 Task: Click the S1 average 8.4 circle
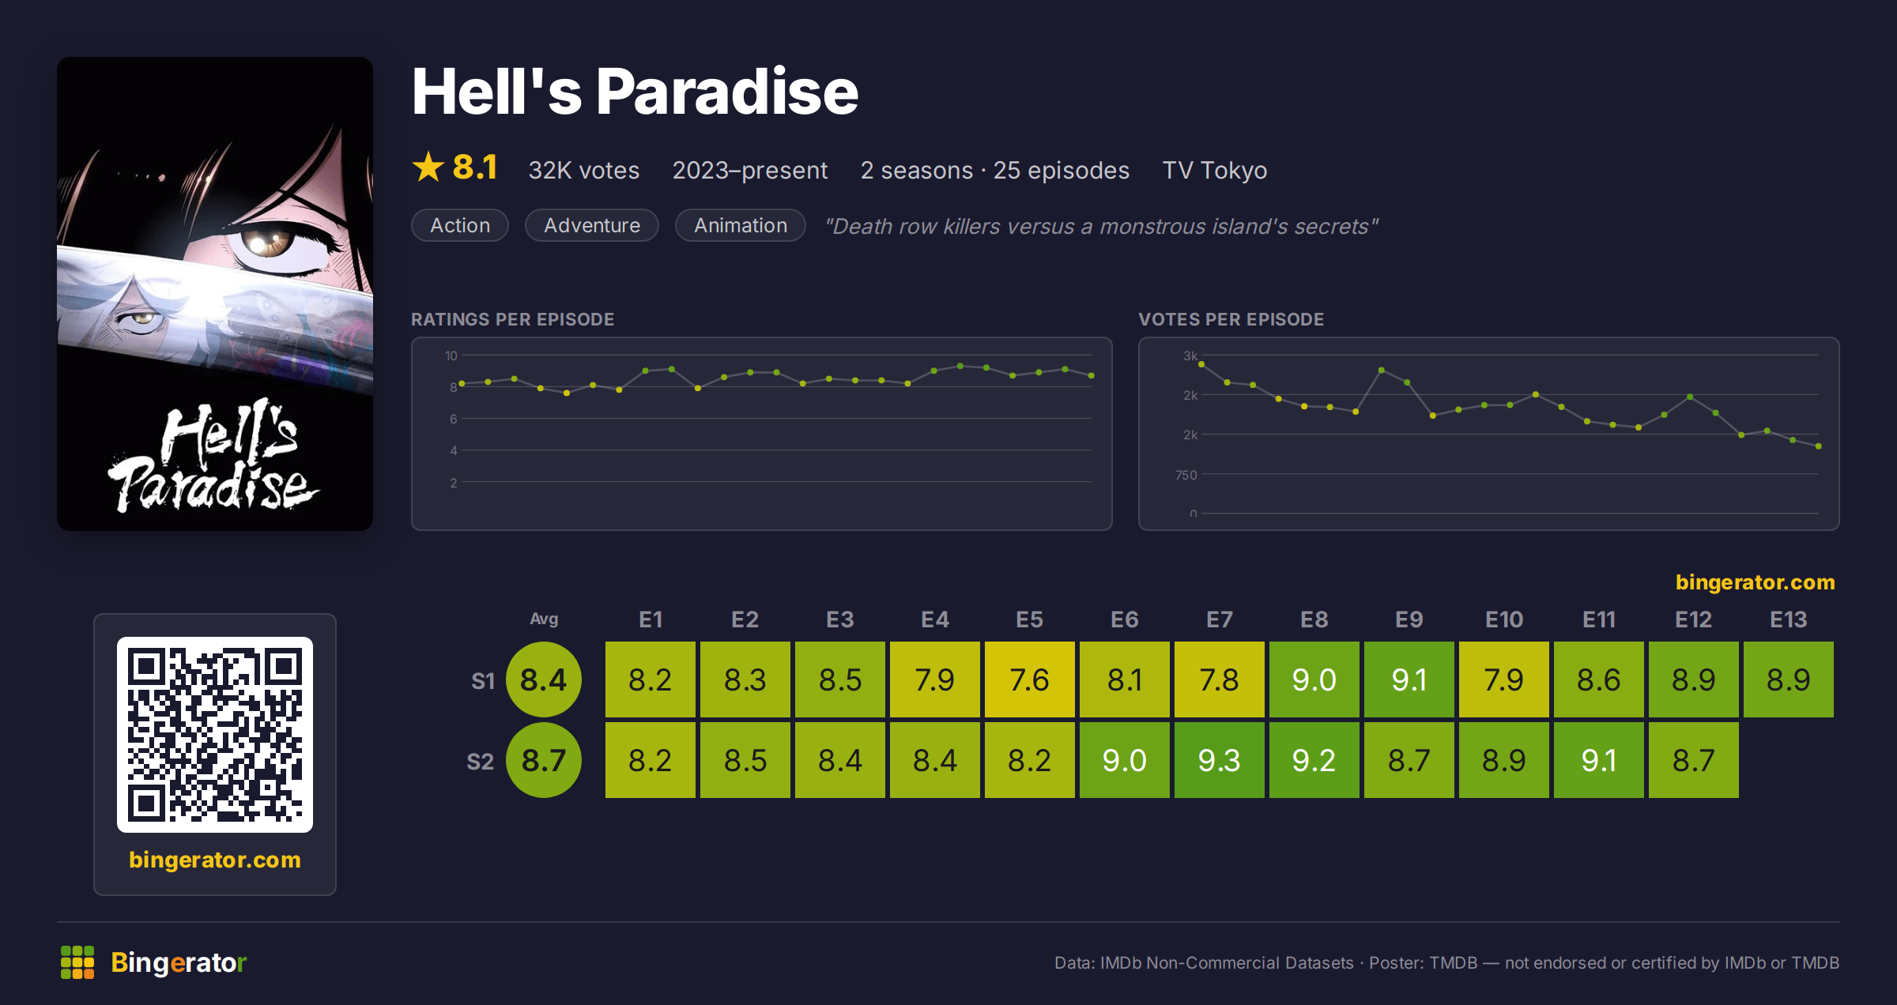click(544, 679)
